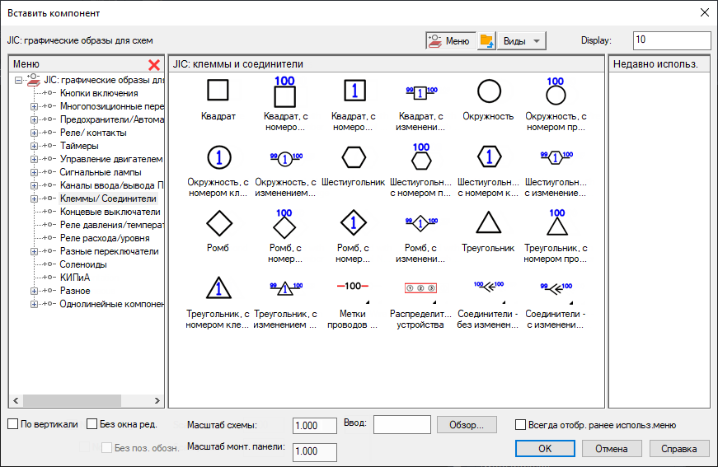718x467 pixels.
Task: Select Окружность, с номером пр... symbol
Action: tap(556, 91)
